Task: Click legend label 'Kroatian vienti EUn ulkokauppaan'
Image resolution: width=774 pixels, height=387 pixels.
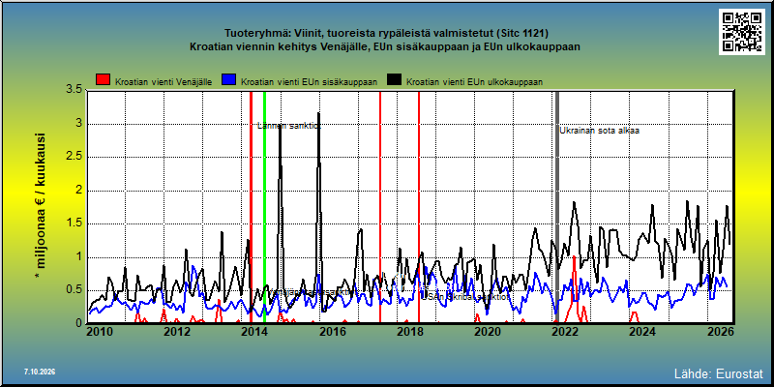Action: (x=474, y=82)
